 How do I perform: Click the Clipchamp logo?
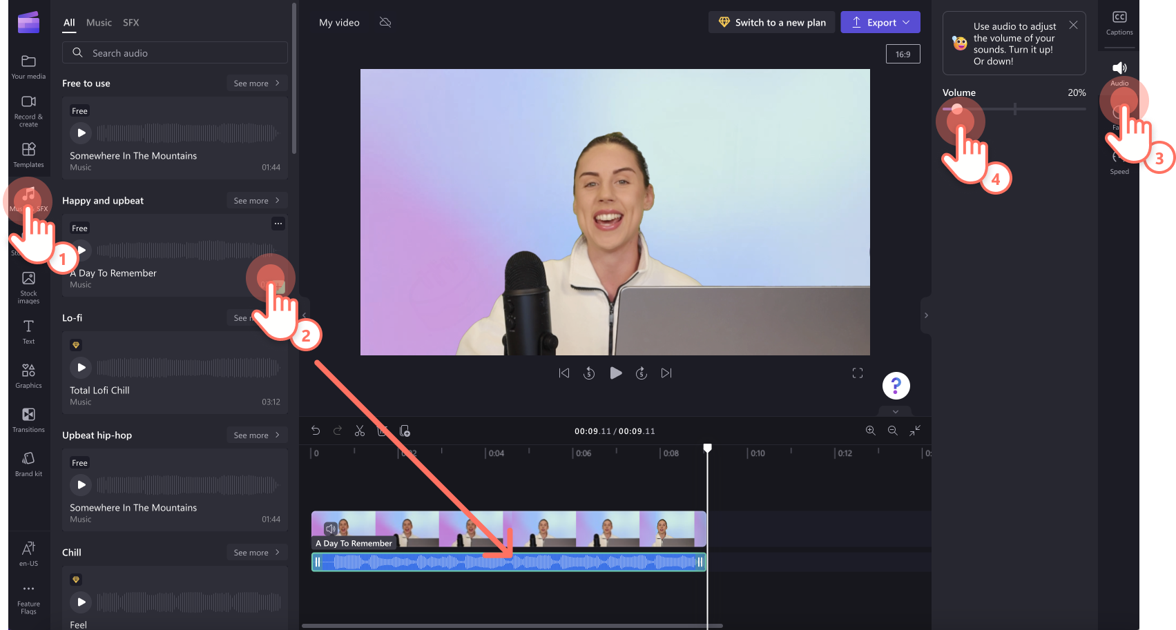[28, 22]
